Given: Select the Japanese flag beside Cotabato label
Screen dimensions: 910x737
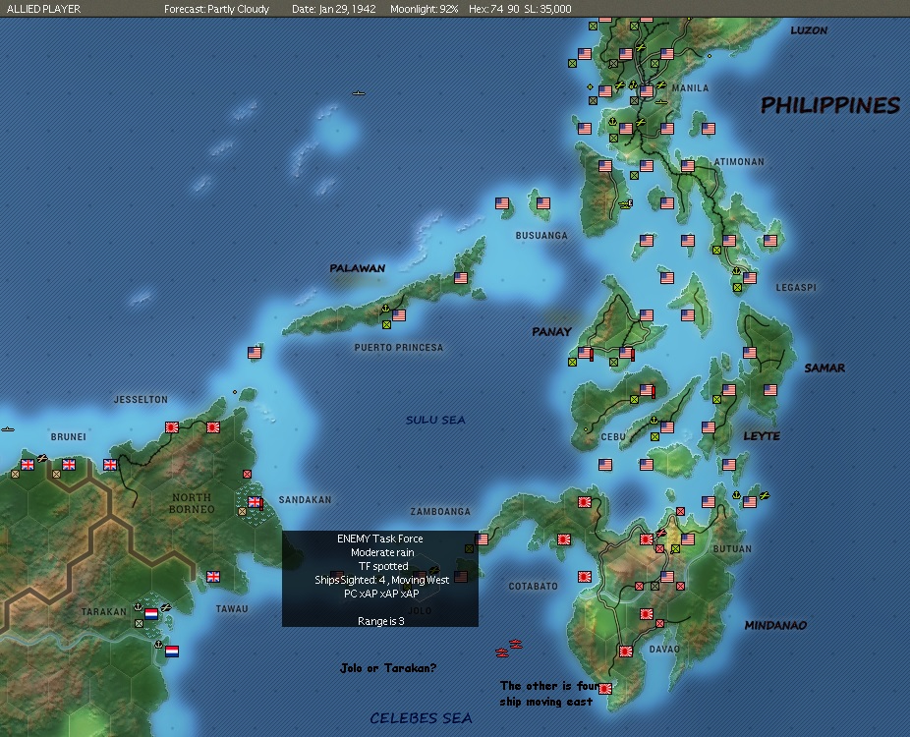Looking at the screenshot, I should (x=585, y=576).
